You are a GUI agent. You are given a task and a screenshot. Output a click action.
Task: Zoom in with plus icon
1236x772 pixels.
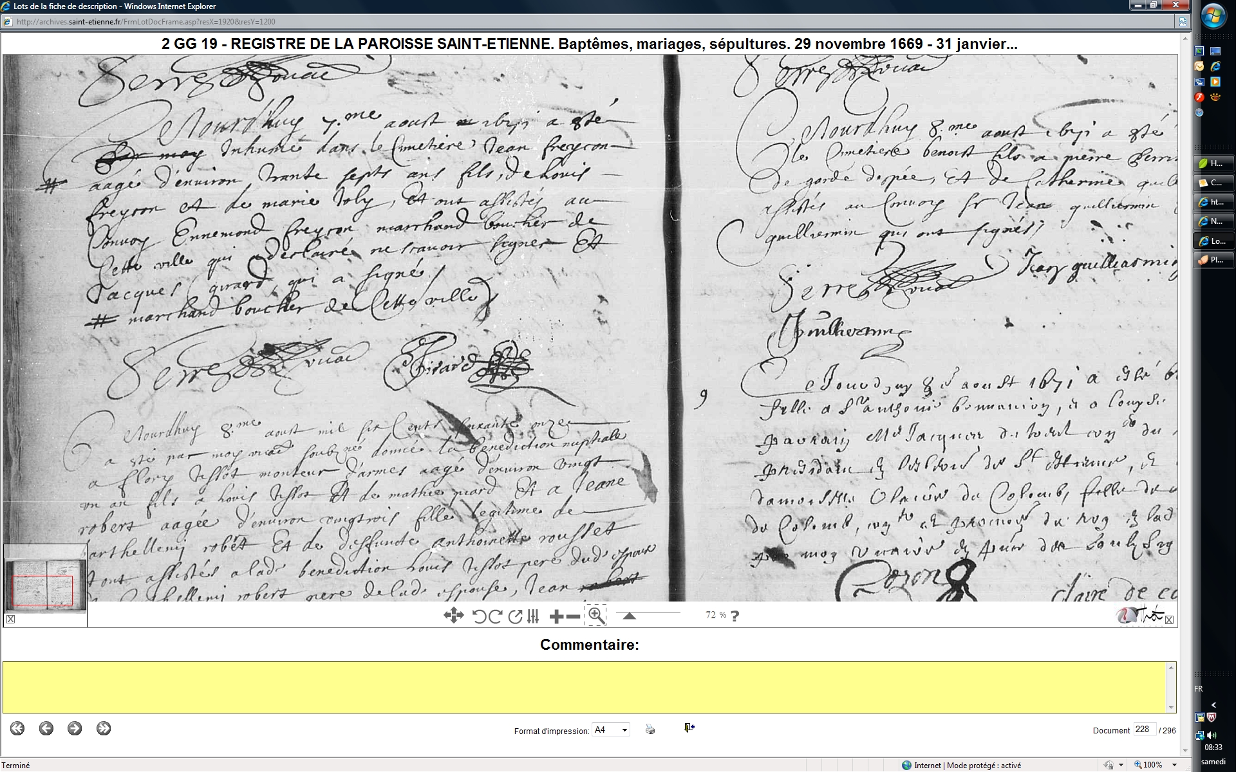coord(556,616)
